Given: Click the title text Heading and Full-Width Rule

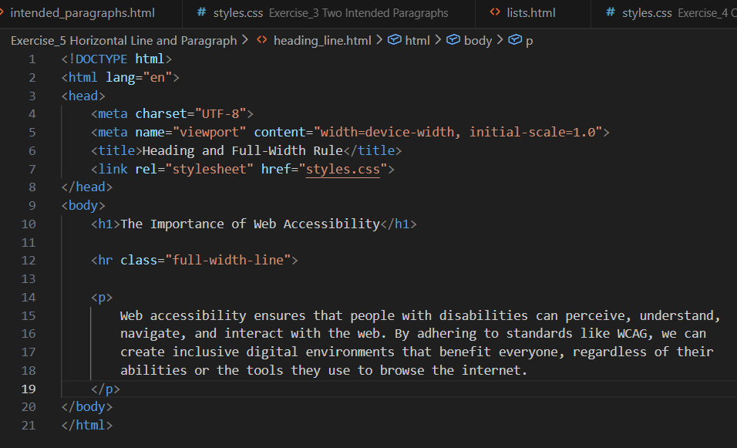Looking at the screenshot, I should 242,151.
